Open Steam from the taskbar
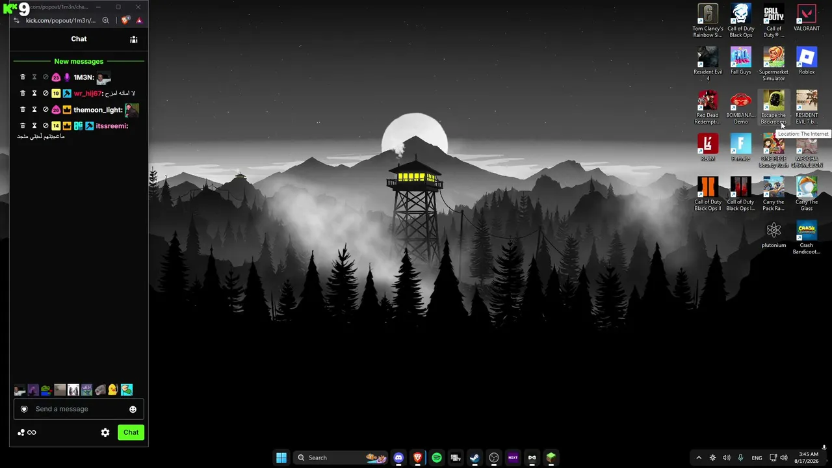 click(474, 458)
